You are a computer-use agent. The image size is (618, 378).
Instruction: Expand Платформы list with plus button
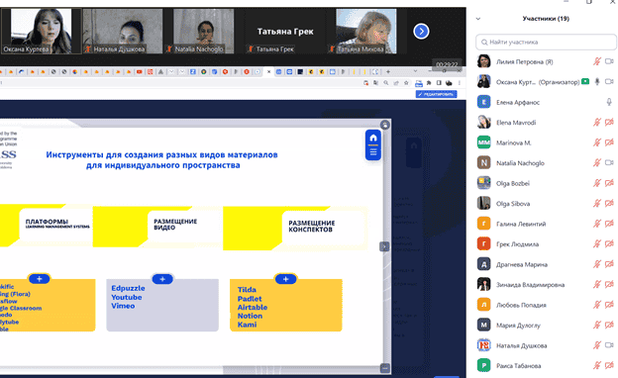pos(39,279)
